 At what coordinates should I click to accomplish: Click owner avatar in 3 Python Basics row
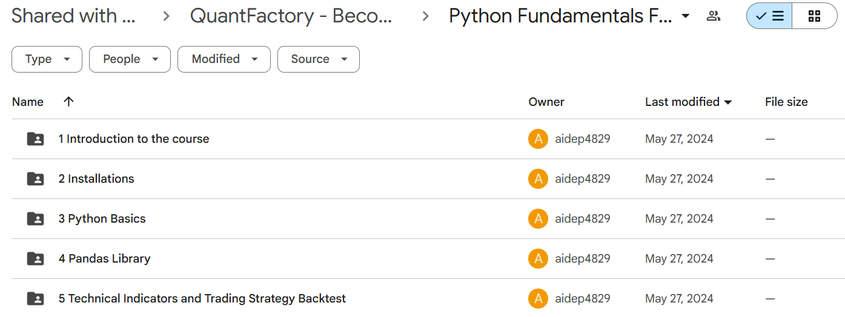click(x=538, y=219)
